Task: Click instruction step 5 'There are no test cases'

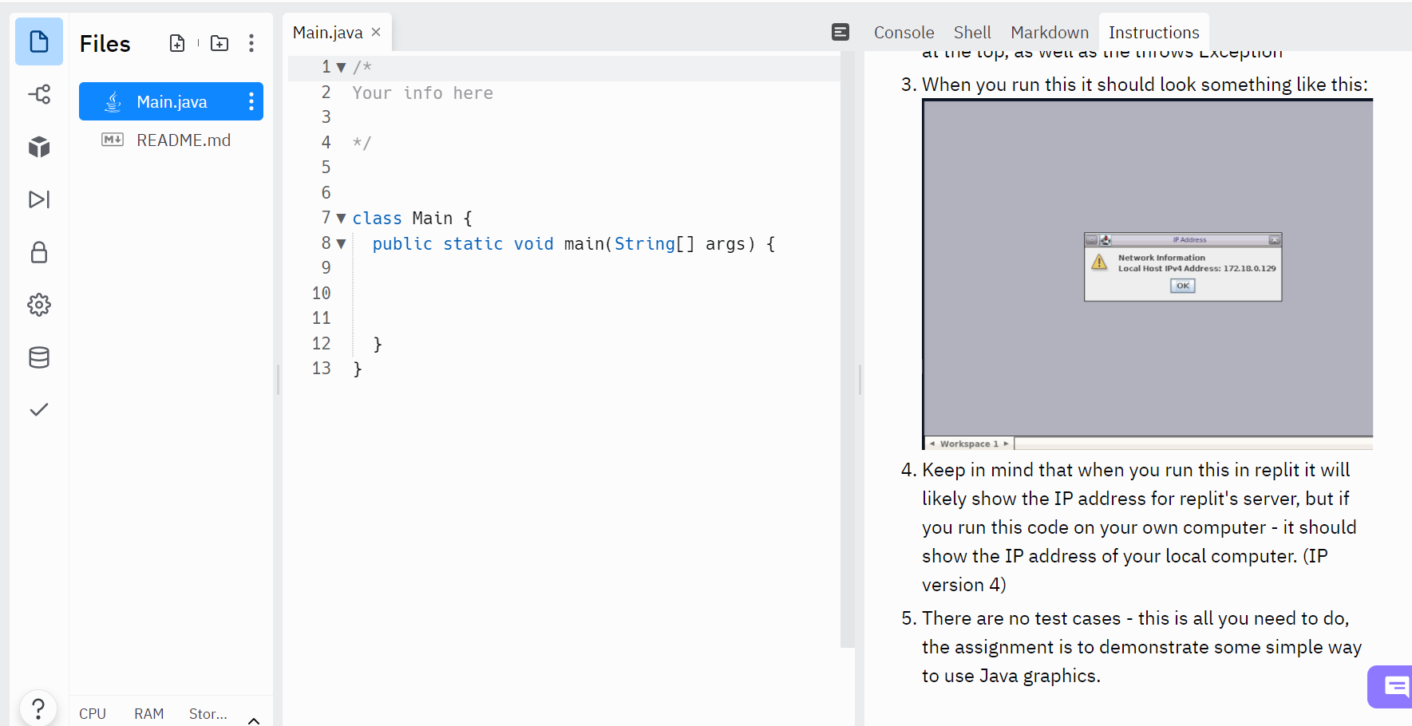Action: point(1141,647)
